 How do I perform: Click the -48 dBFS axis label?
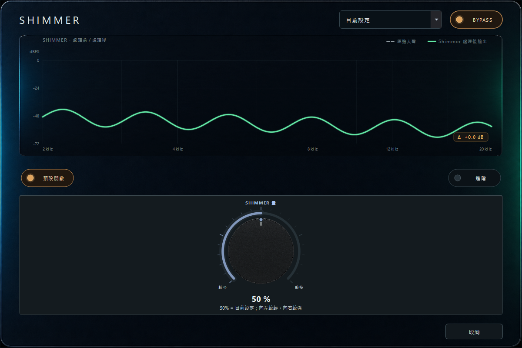(x=36, y=116)
